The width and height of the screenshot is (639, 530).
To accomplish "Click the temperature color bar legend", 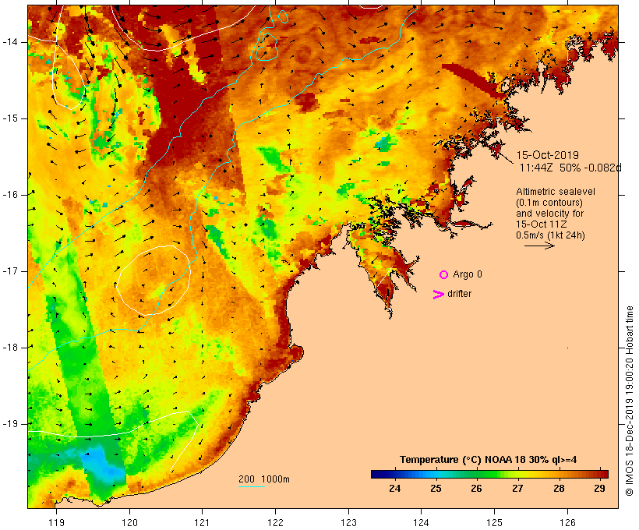I will [x=489, y=474].
